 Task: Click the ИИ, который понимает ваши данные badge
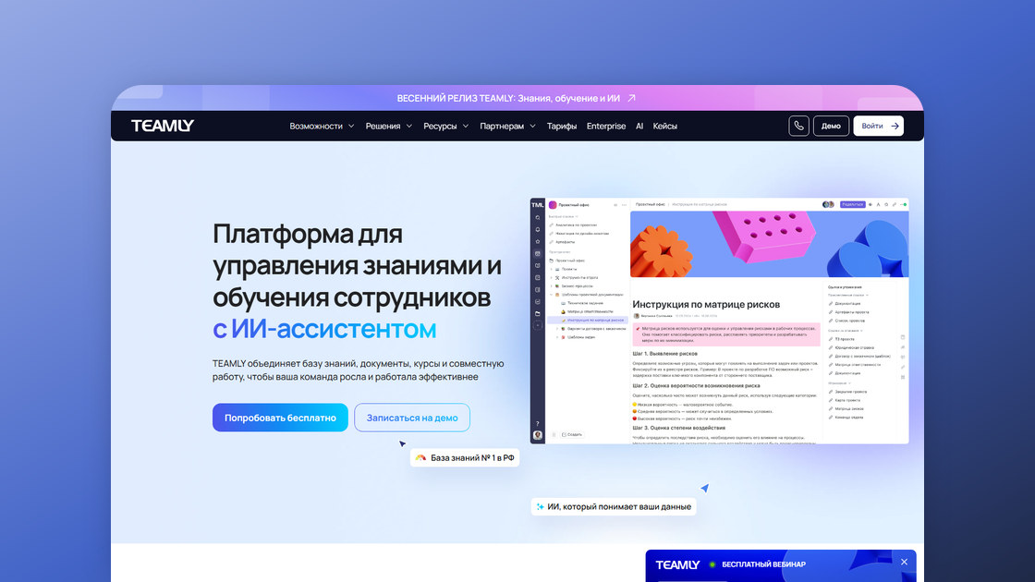pyautogui.click(x=614, y=507)
